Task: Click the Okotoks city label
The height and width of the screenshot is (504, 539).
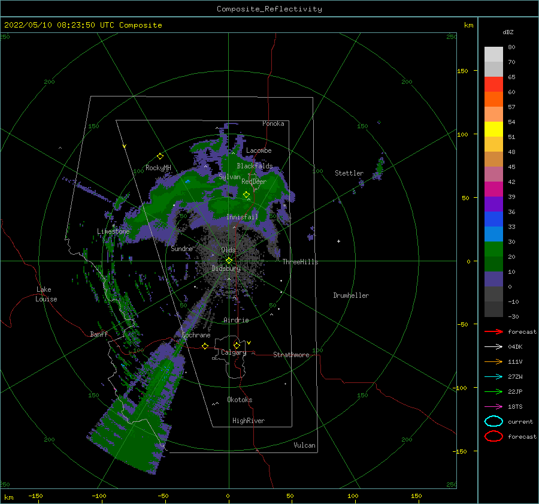Action: (x=240, y=400)
